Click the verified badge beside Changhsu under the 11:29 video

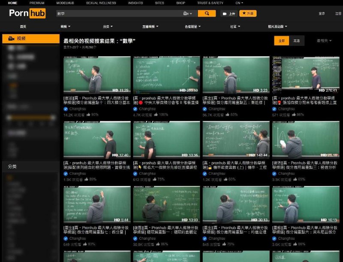click(x=66, y=109)
